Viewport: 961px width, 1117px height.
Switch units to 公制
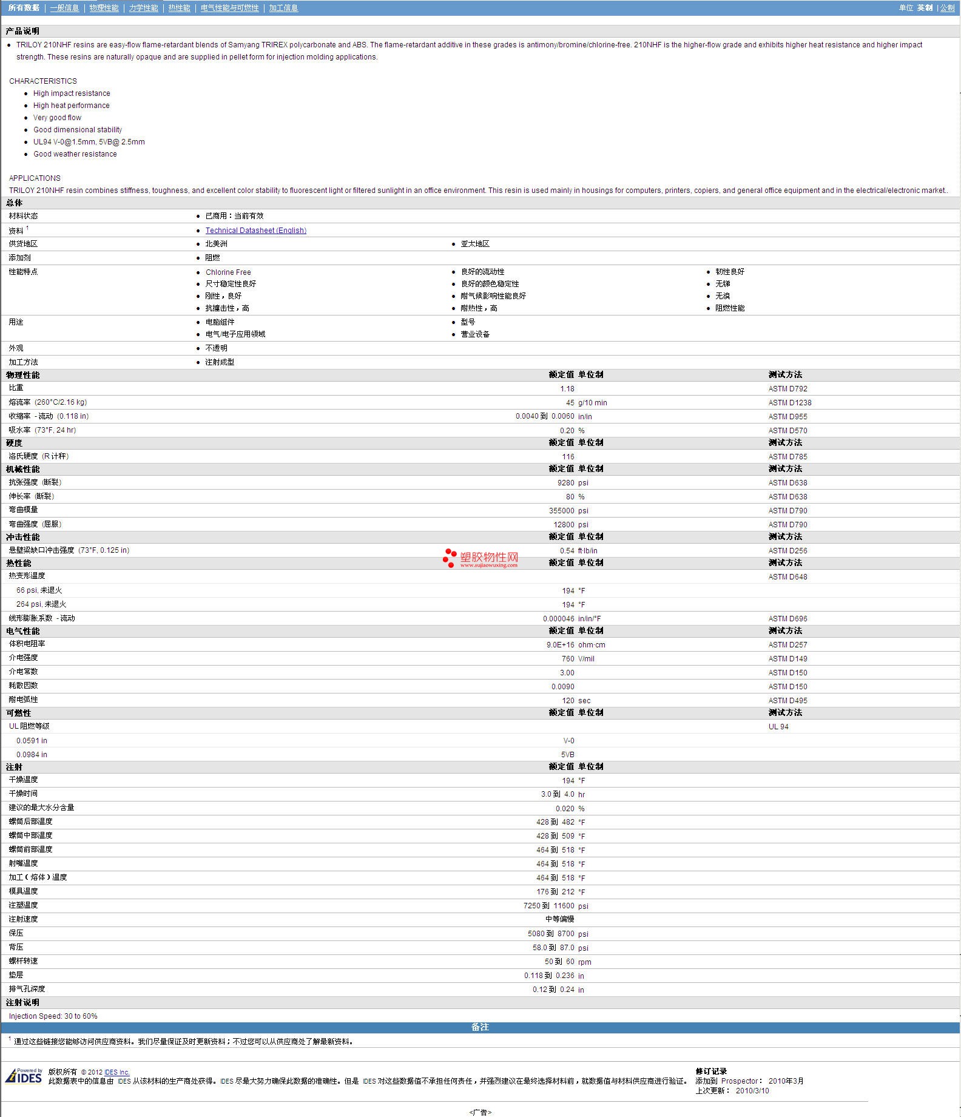[x=947, y=8]
